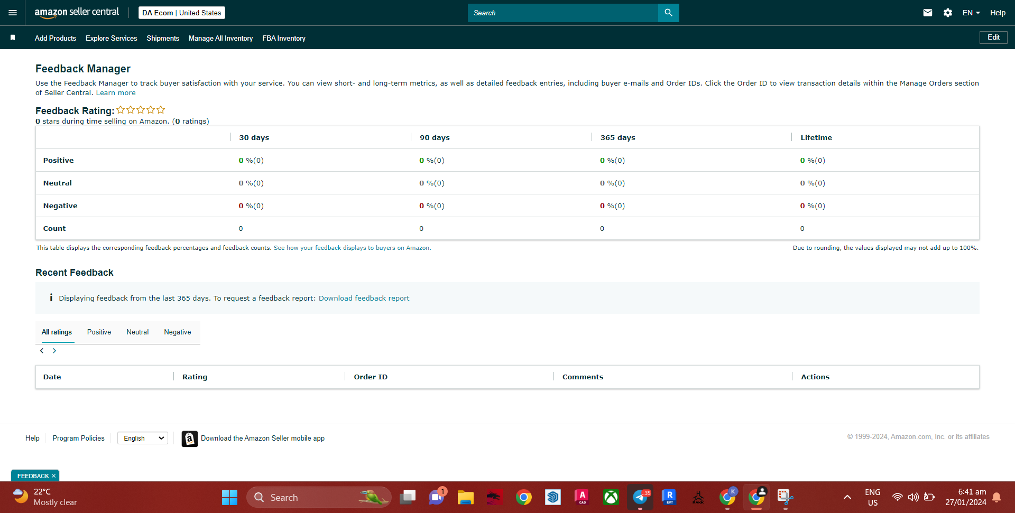Click the Date column header
The height and width of the screenshot is (513, 1015).
point(52,377)
